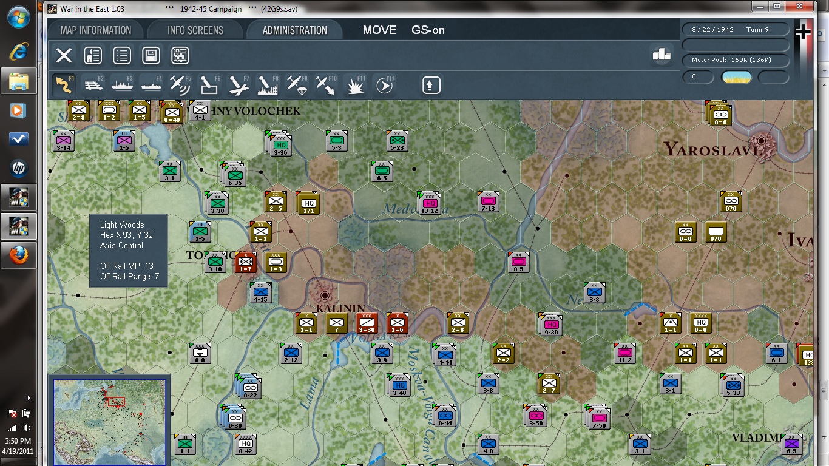
Task: Select the F8 bomb city mode
Action: (268, 85)
